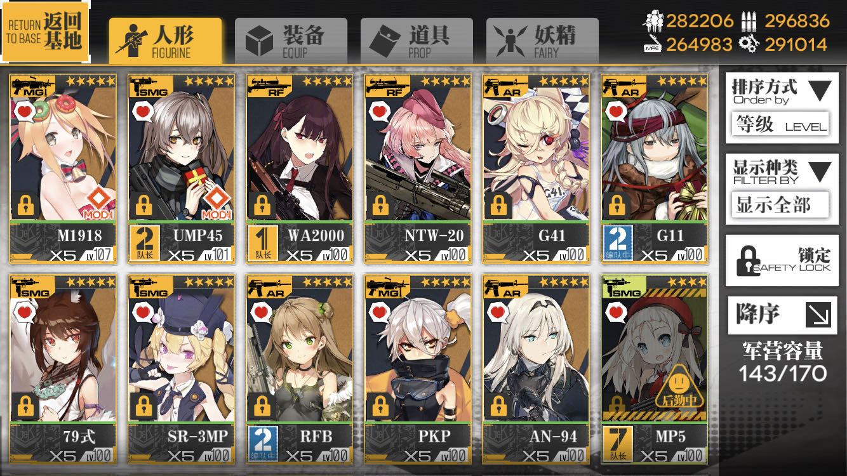Click the echelon 2 leader badge on UMP45

(142, 245)
